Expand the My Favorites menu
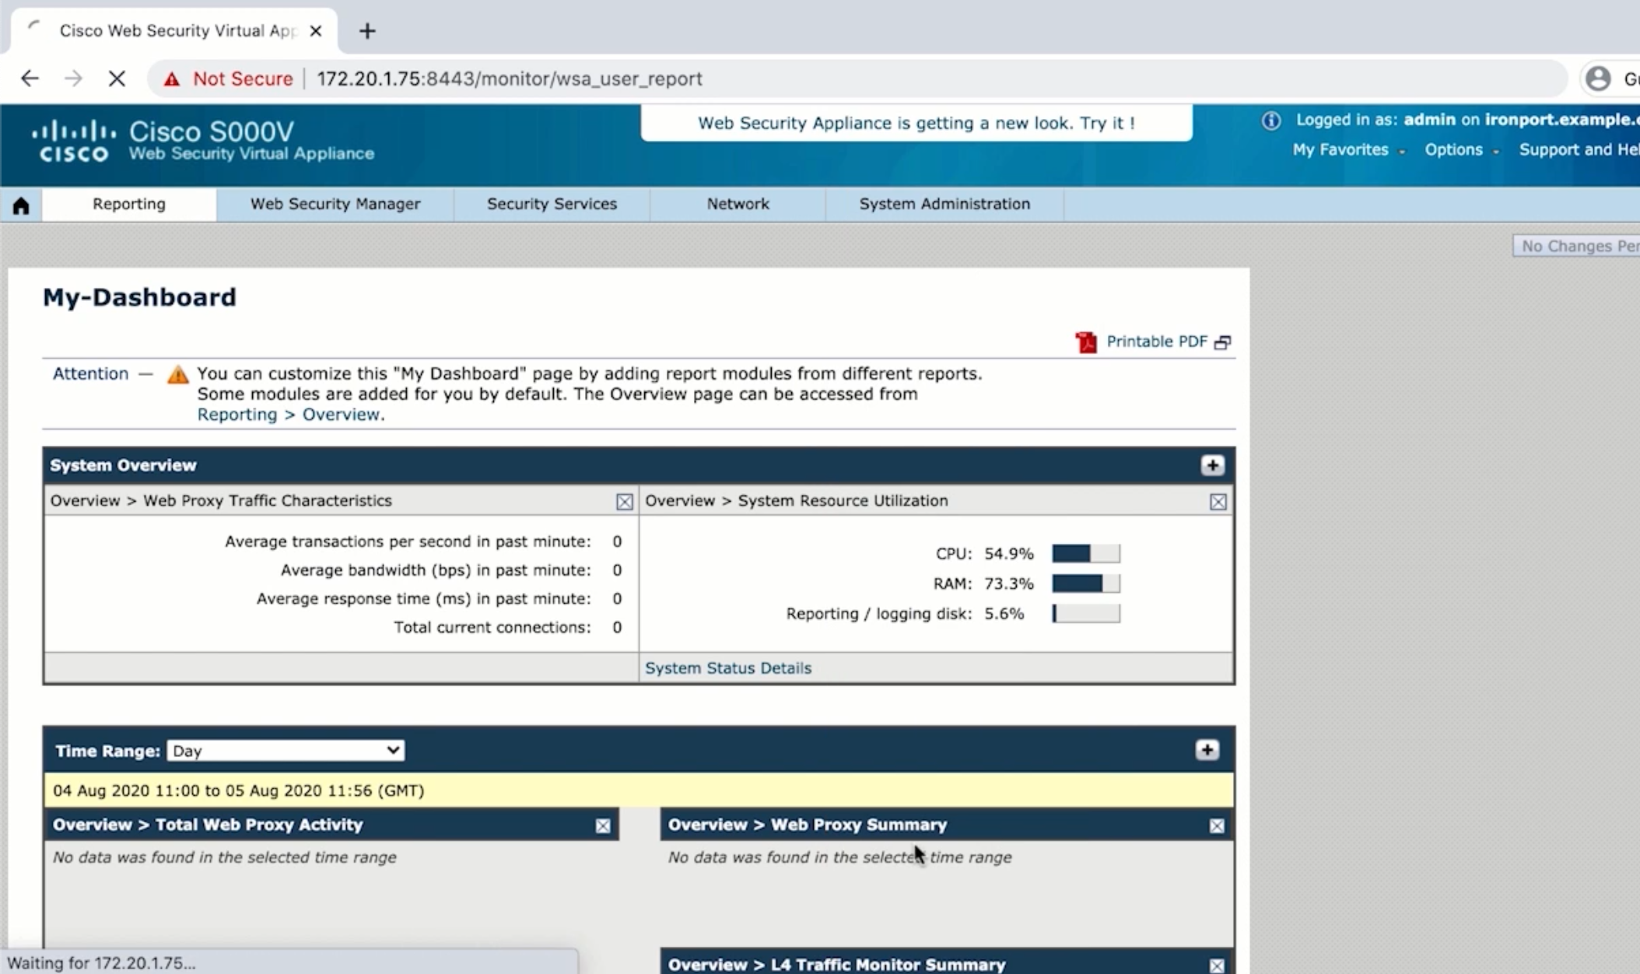This screenshot has height=974, width=1640. coord(1348,150)
